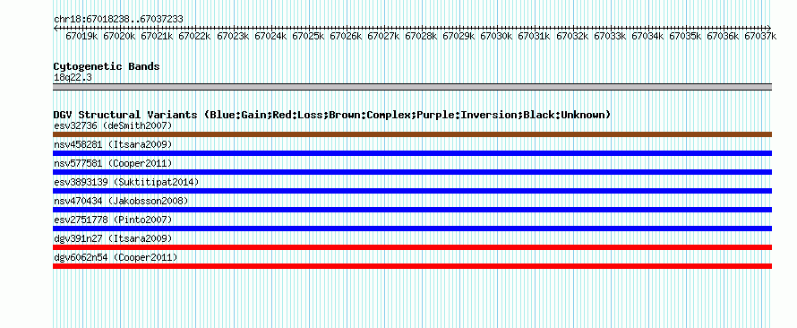The height and width of the screenshot is (328, 797).
Task: Click the 67019k ruler label
Action: click(81, 36)
